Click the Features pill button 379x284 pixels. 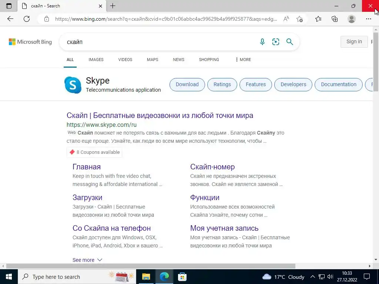256,85
